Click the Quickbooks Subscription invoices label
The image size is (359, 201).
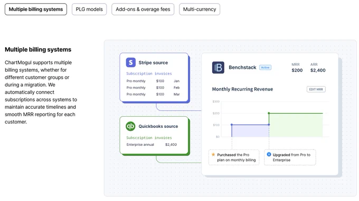[x=149, y=138]
